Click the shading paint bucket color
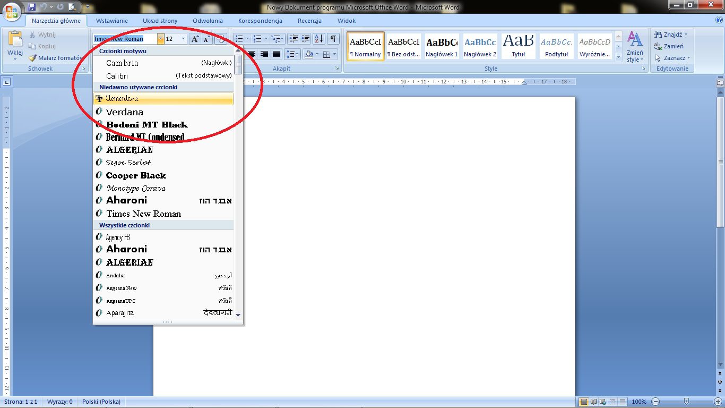The width and height of the screenshot is (725, 408). coord(309,54)
